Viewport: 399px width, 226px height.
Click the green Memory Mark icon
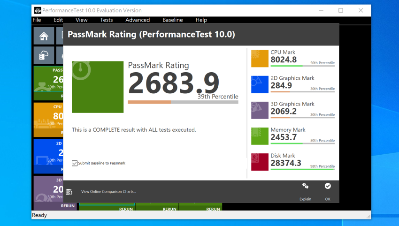coord(260,136)
